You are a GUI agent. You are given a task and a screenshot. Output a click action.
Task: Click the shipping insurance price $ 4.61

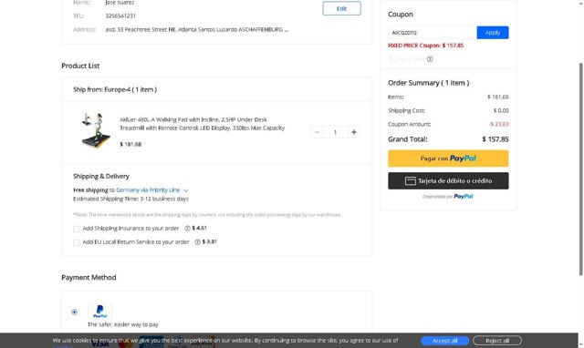pos(199,228)
